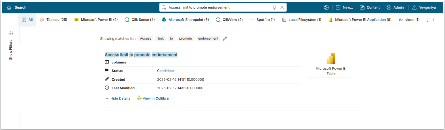Collapse result with Hide Details
The height and width of the screenshot is (130, 445).
tap(118, 98)
